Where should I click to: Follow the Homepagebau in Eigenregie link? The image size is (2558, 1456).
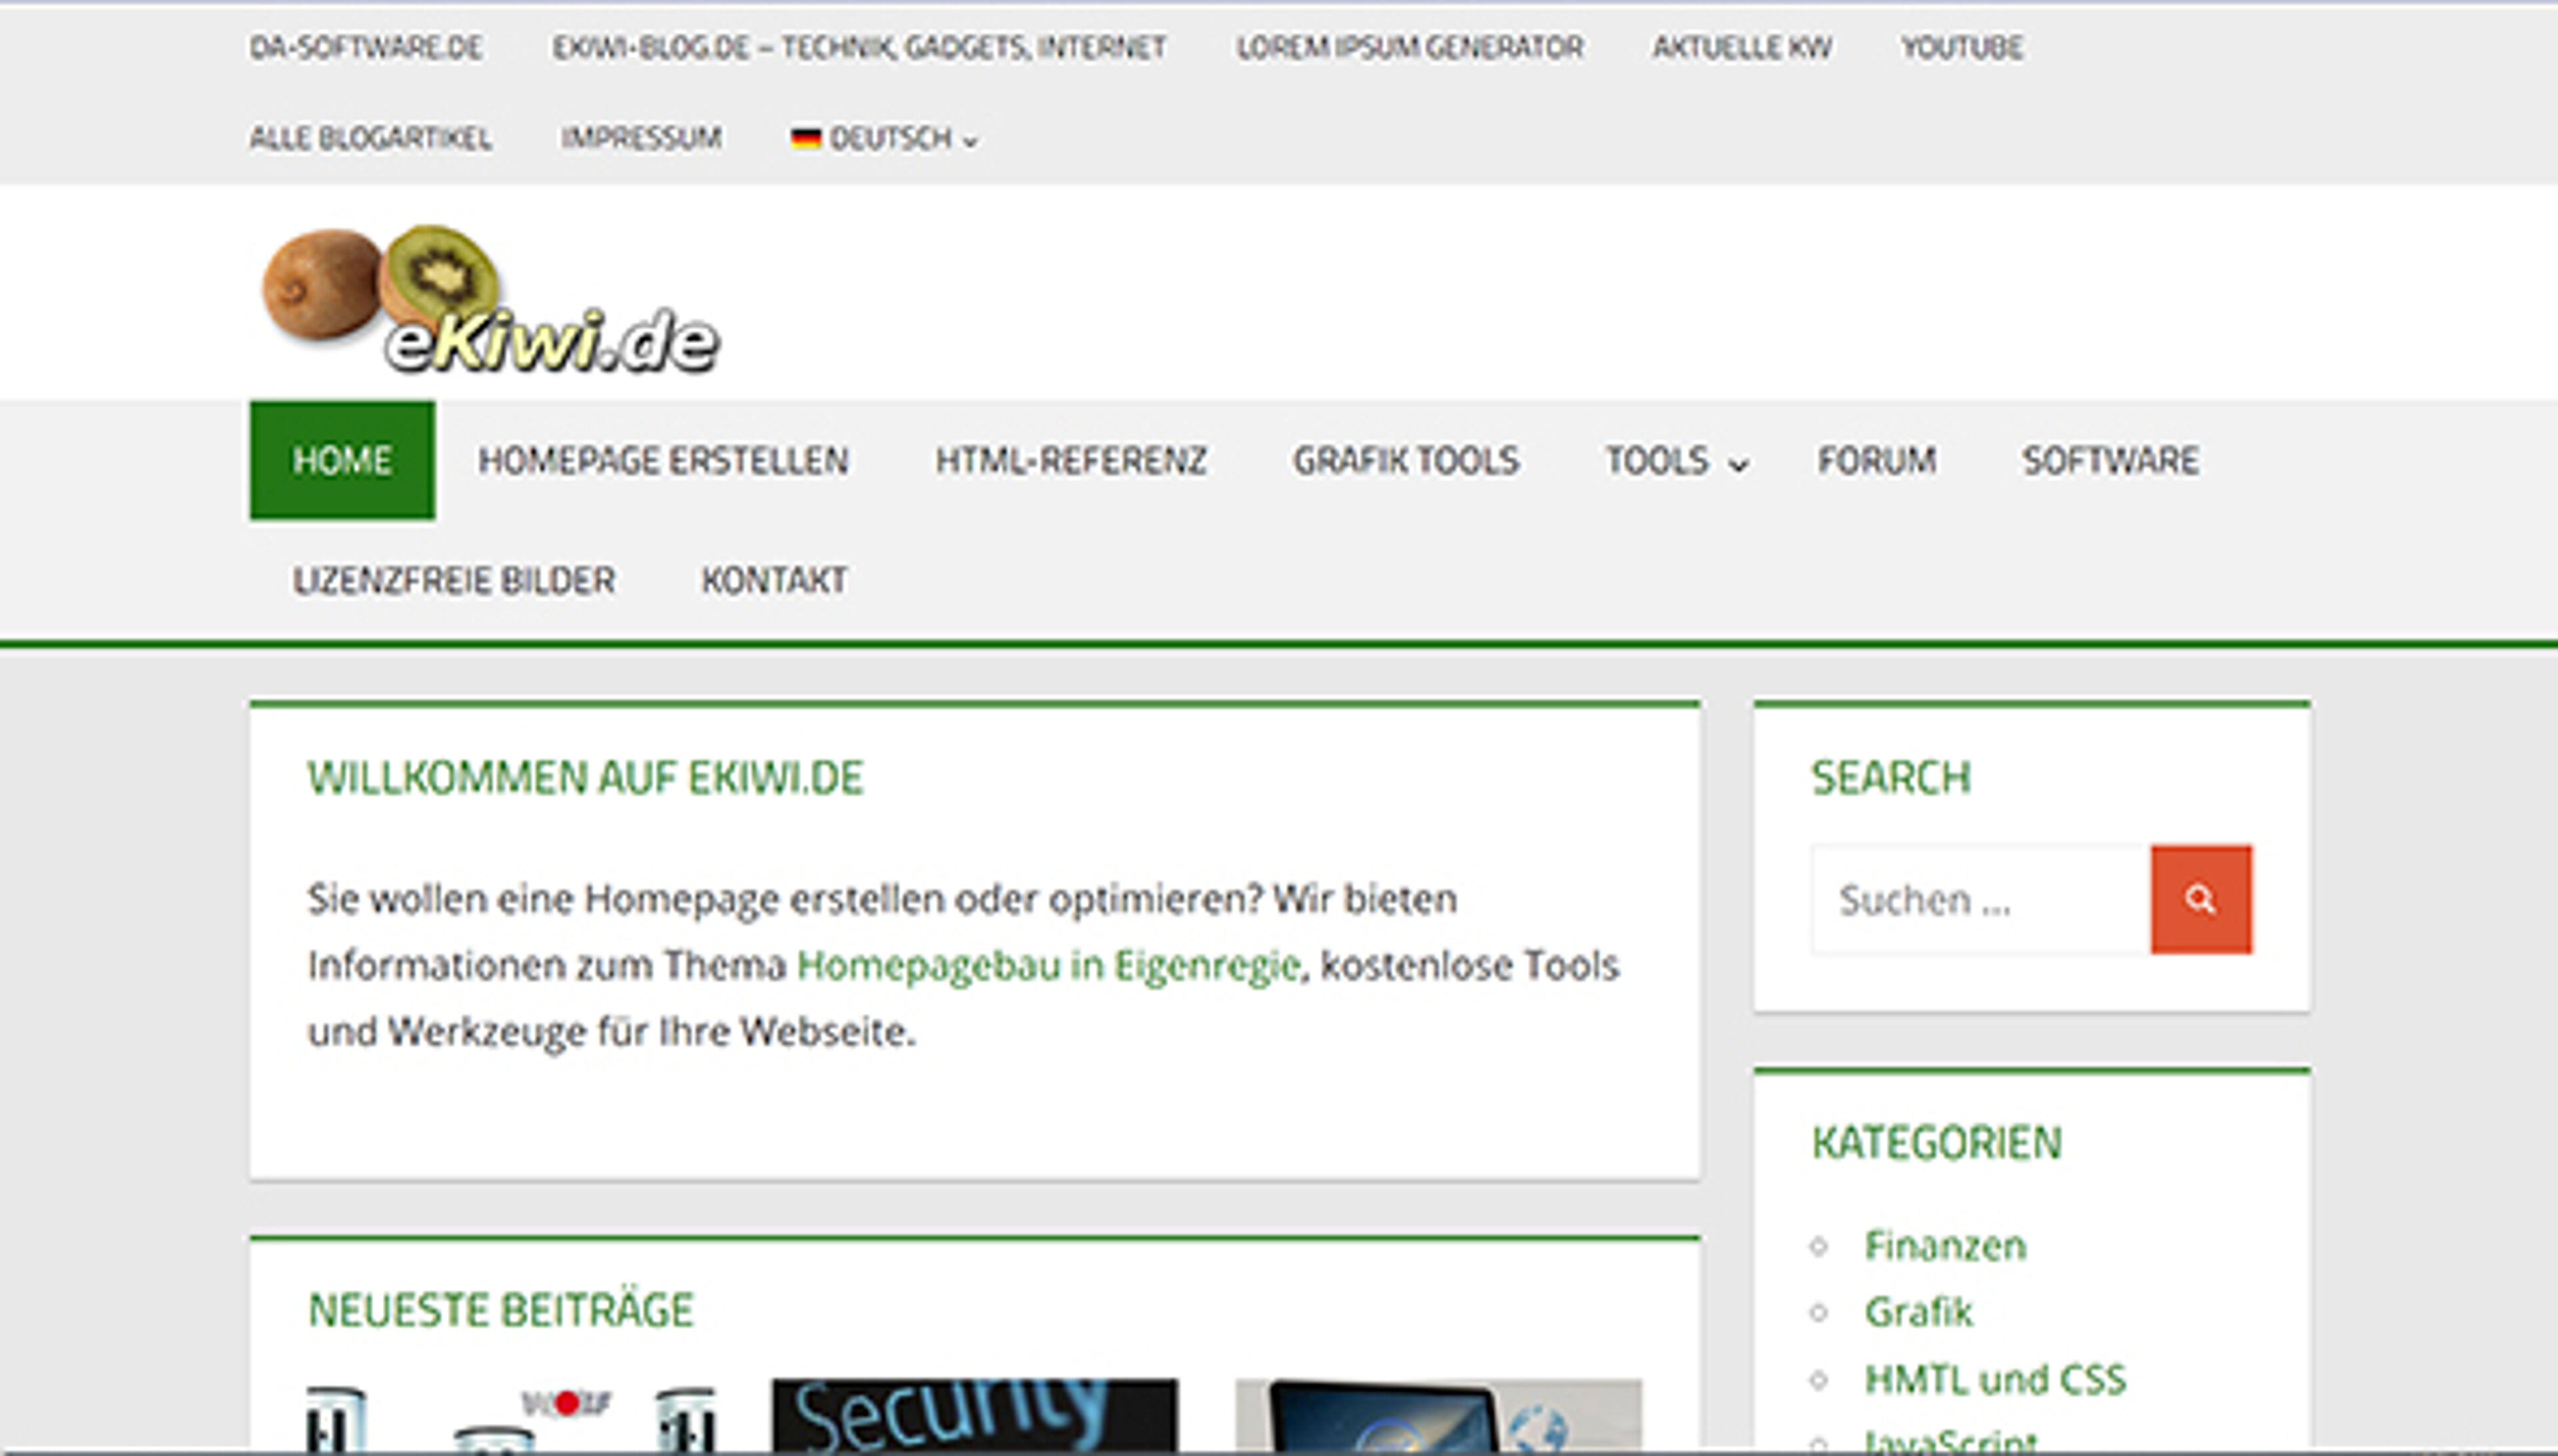pos(1046,963)
